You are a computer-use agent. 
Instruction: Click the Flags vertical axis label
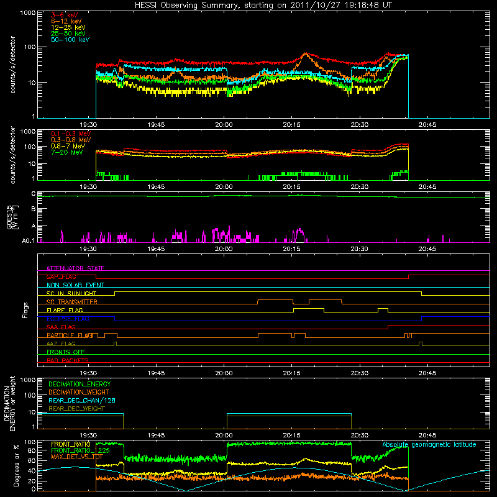pos(25,310)
